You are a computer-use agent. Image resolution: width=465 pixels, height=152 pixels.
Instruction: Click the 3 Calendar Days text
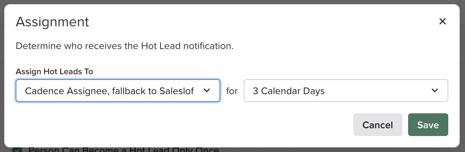pos(289,91)
